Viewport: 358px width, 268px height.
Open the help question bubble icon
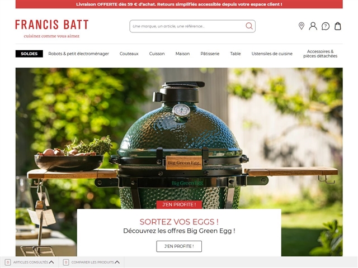point(326,26)
